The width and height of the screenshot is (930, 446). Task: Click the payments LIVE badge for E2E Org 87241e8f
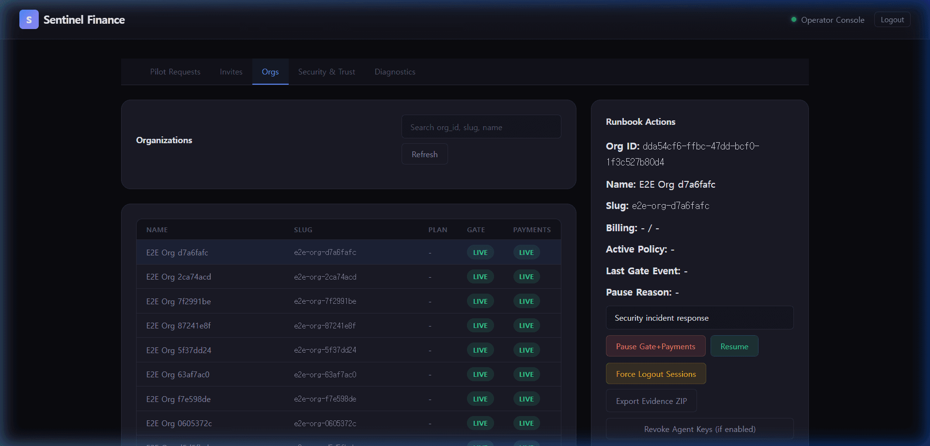click(526, 326)
